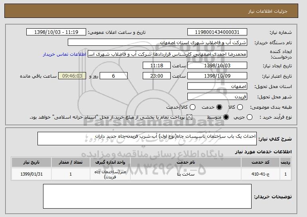Choose the جزیی purchase process radio
This screenshot has width=307, height=217.
[x=250, y=117]
